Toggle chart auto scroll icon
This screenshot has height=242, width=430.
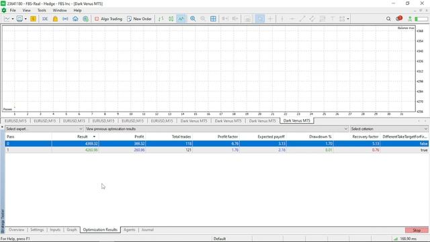(x=225, y=19)
